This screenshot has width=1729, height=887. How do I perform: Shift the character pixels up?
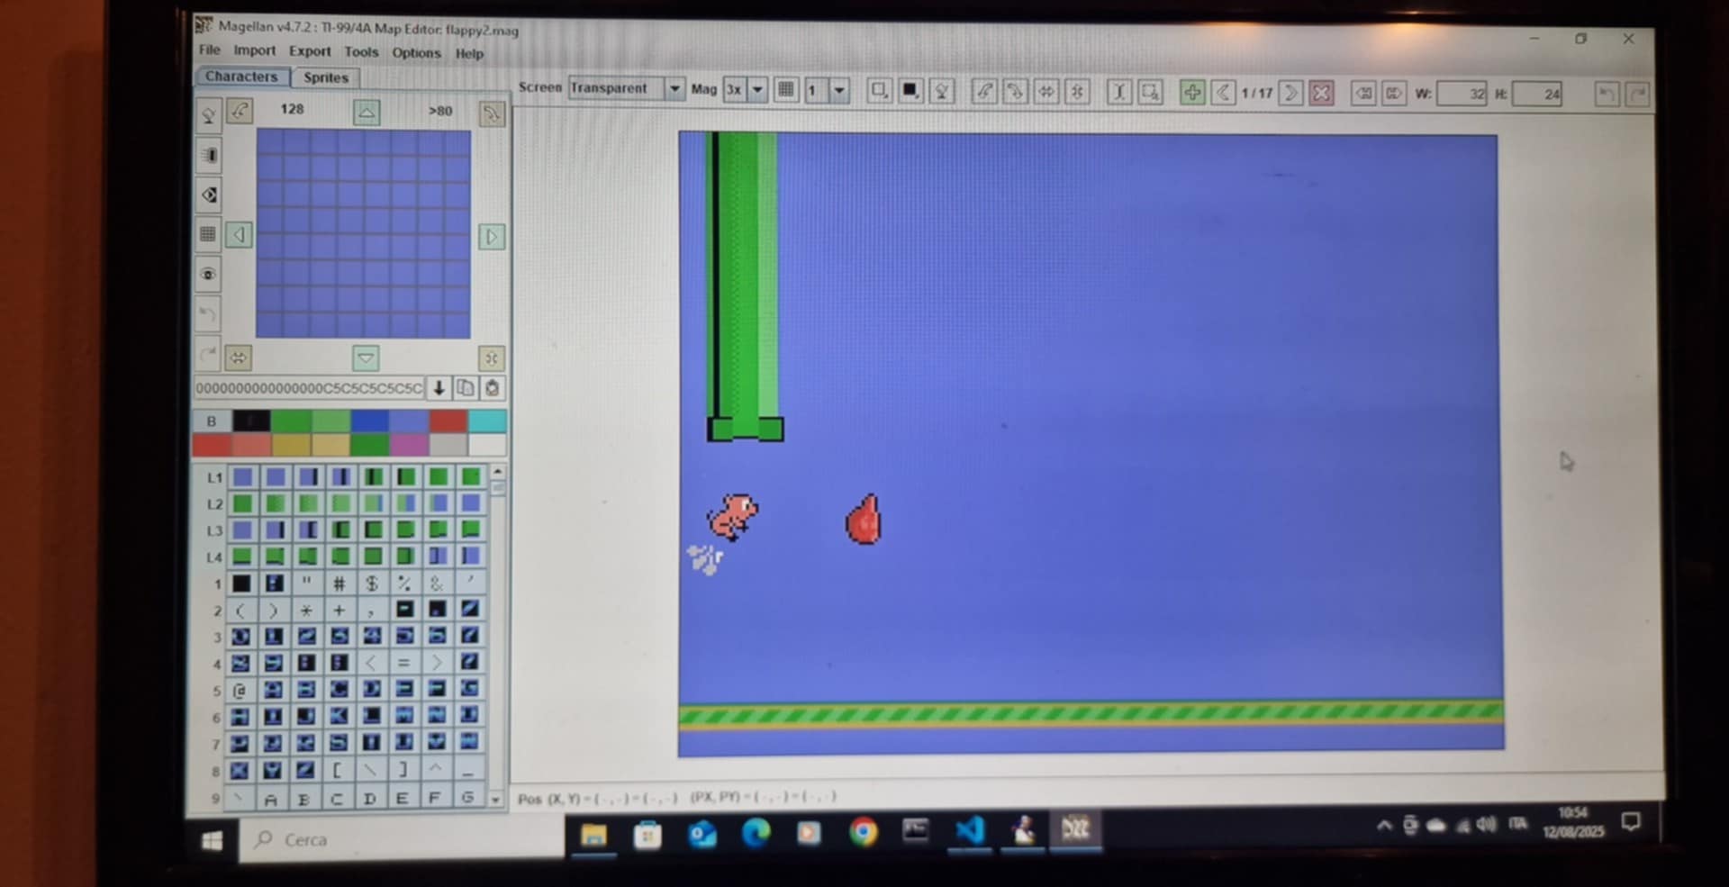coord(366,112)
